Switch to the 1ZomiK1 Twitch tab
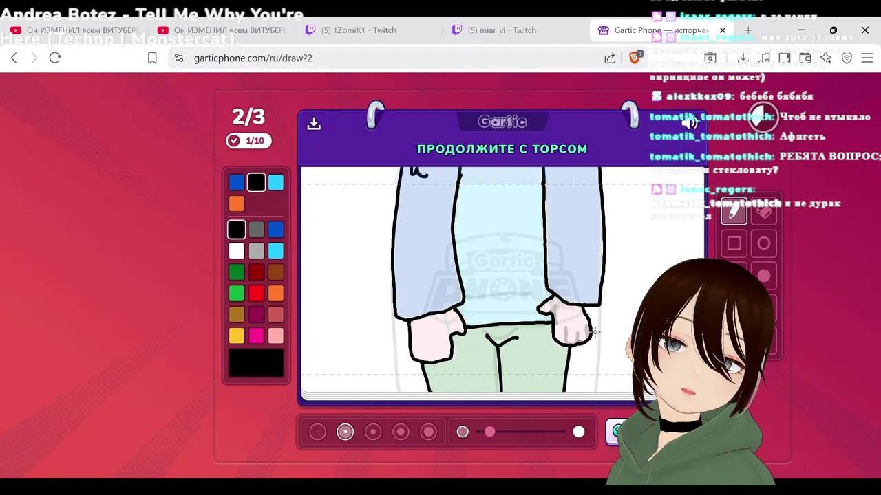 (x=366, y=30)
